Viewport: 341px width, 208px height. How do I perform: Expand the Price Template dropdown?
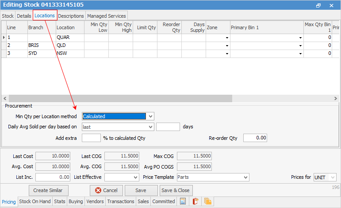pos(245,177)
